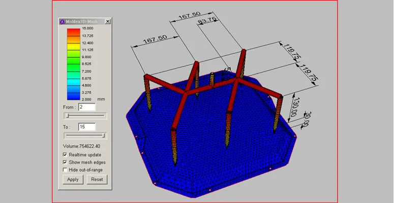Click the yellow band of color legend
Viewport: 394px width, 203px height.
[74, 46]
